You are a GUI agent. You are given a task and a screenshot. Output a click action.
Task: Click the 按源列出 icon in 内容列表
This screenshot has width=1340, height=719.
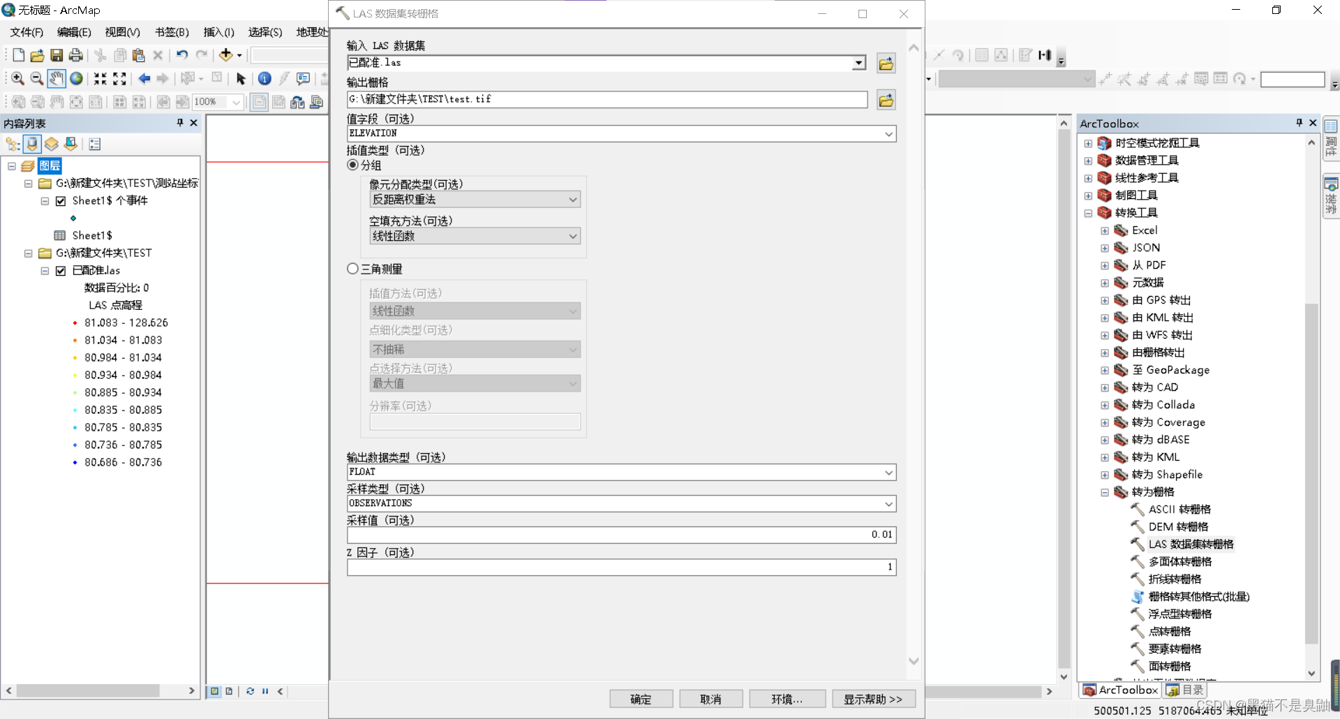pos(31,144)
